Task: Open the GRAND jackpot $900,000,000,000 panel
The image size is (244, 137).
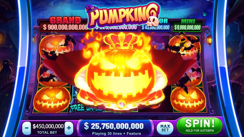Action: coord(65,25)
